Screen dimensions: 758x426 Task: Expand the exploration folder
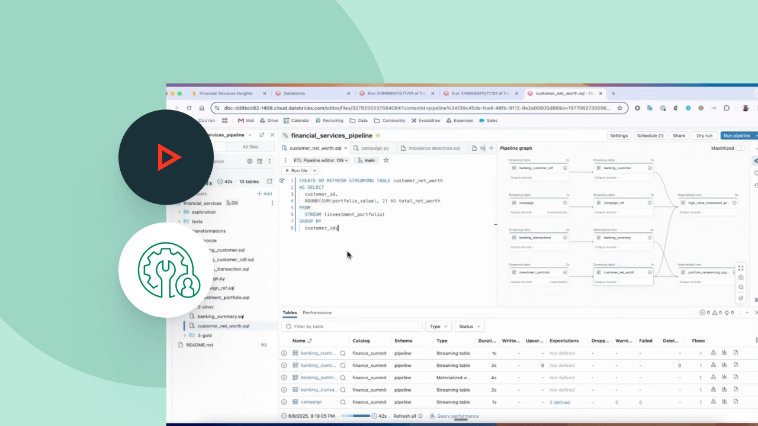click(x=179, y=212)
